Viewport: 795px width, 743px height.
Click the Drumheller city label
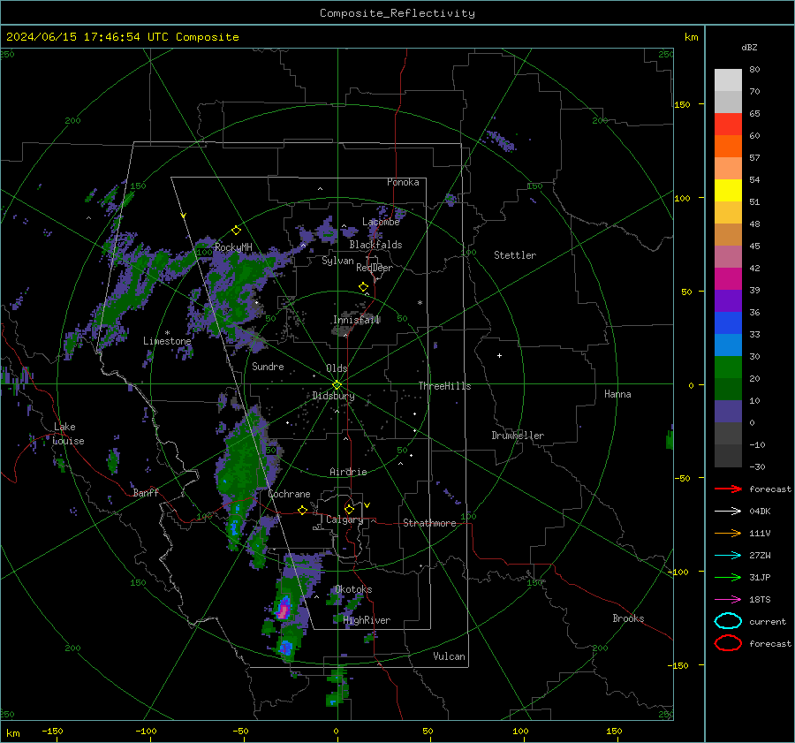tap(518, 436)
